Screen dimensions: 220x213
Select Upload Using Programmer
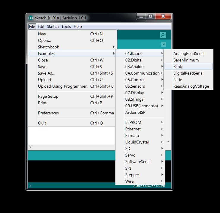(x=72, y=86)
